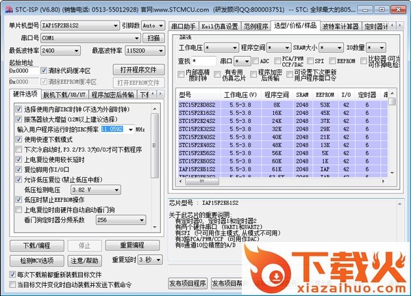This screenshot has height=296, width=411.
Task: Toggle 上电复位时由硬件自动启动看门狗 checkbox
Action: 18,210
